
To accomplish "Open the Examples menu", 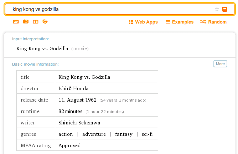I will point(180,22).
